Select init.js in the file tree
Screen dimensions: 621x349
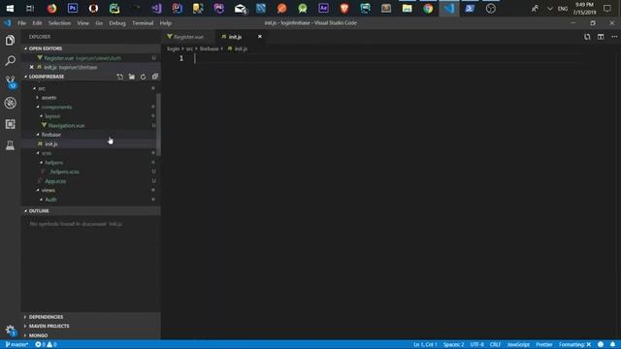click(x=51, y=144)
